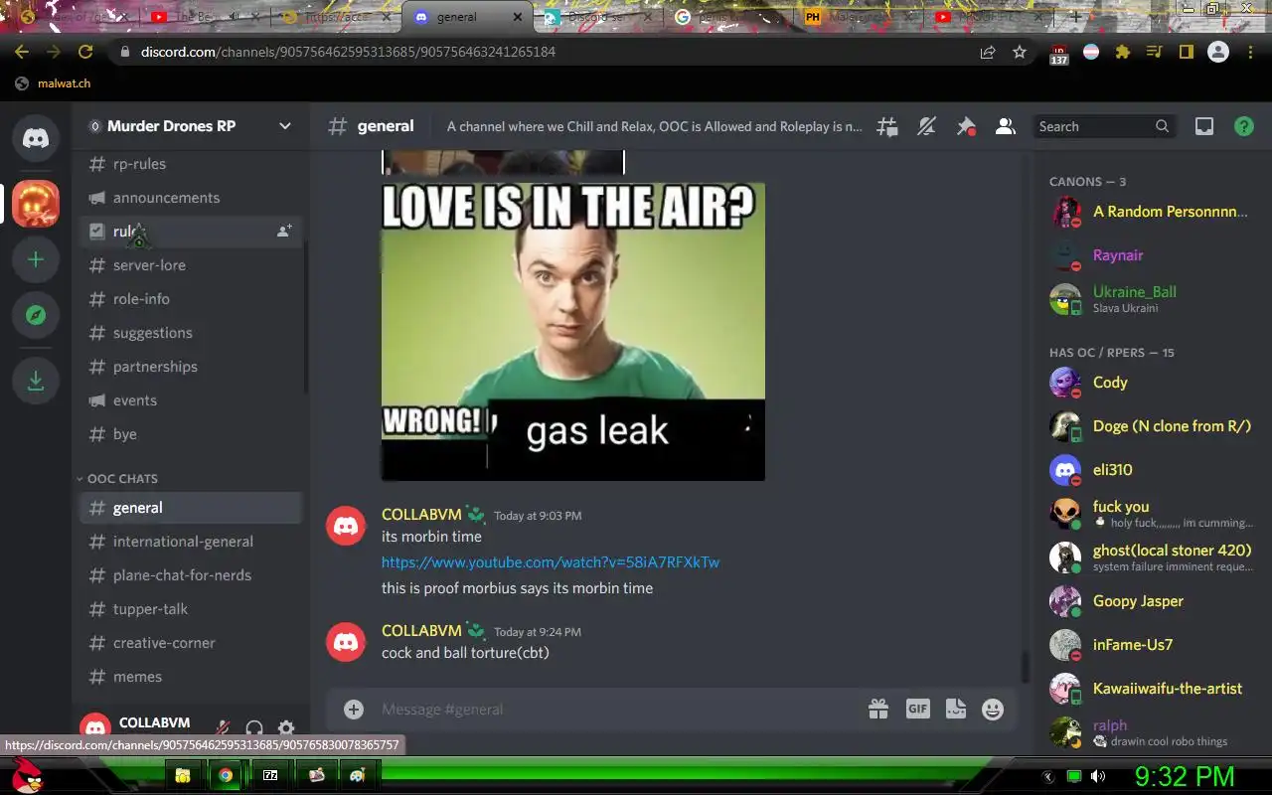Open Explore Public Servers compass
Screen dimensions: 1272x795
(36, 315)
